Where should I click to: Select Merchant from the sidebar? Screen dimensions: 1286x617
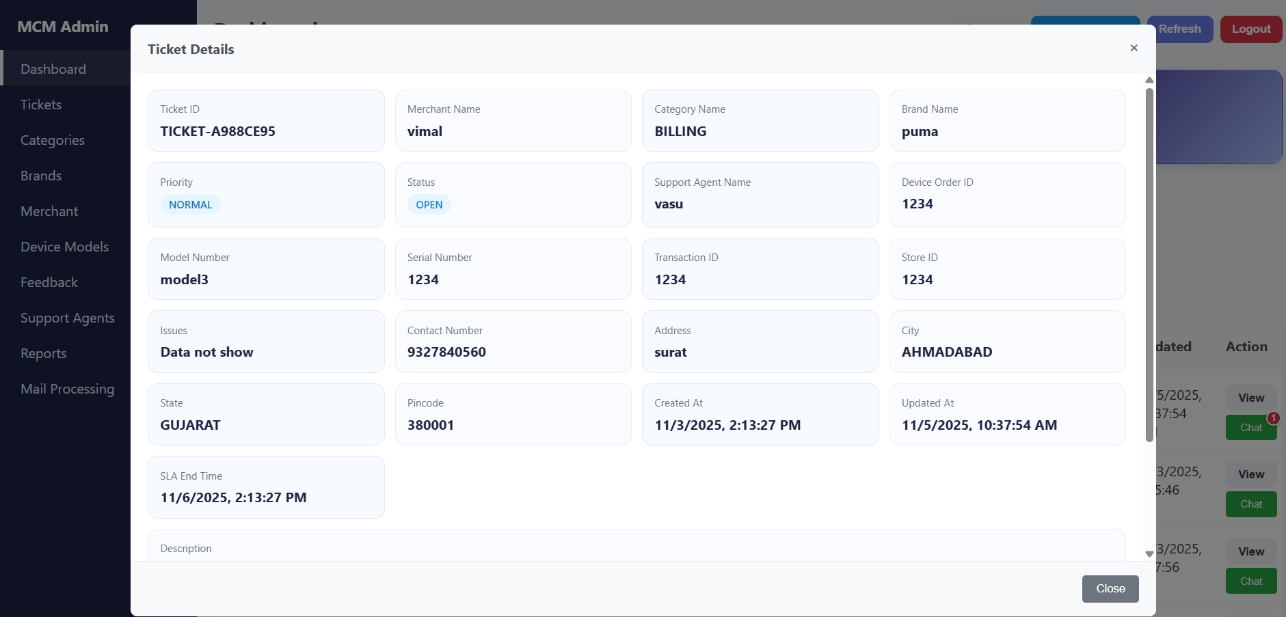49,211
